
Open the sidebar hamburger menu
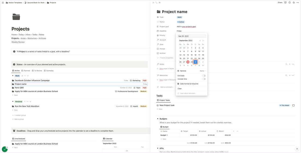point(3,3)
